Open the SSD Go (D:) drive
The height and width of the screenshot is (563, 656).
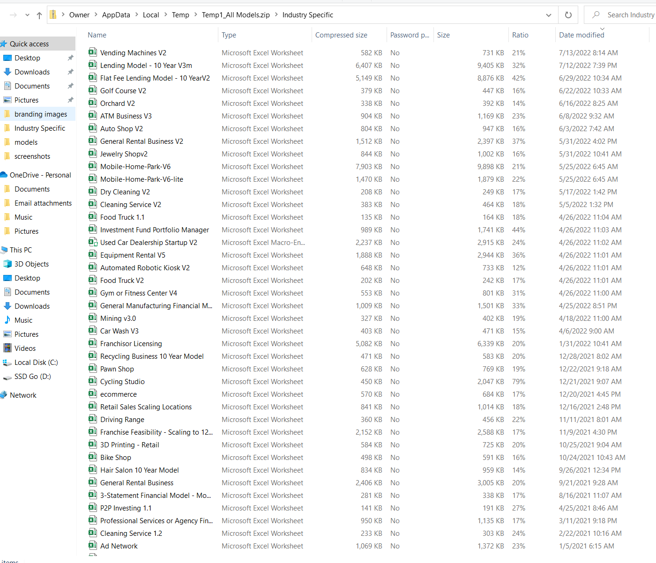pyautogui.click(x=32, y=377)
